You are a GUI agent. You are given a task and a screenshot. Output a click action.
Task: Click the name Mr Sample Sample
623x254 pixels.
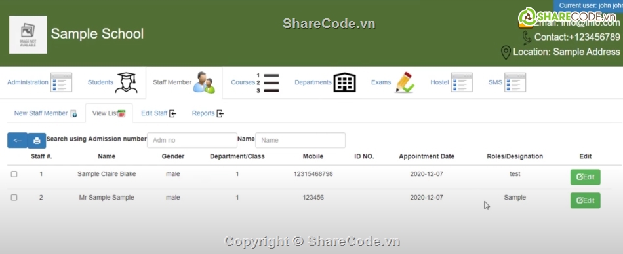[x=106, y=197]
